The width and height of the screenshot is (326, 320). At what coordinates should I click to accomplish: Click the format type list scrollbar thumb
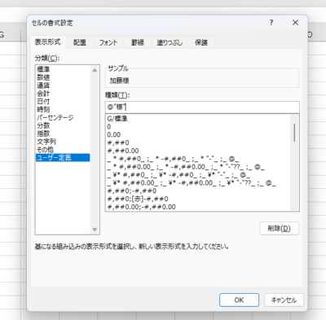point(294,133)
